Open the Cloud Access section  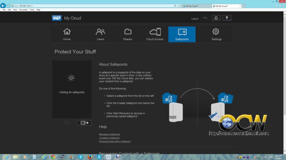click(155, 34)
